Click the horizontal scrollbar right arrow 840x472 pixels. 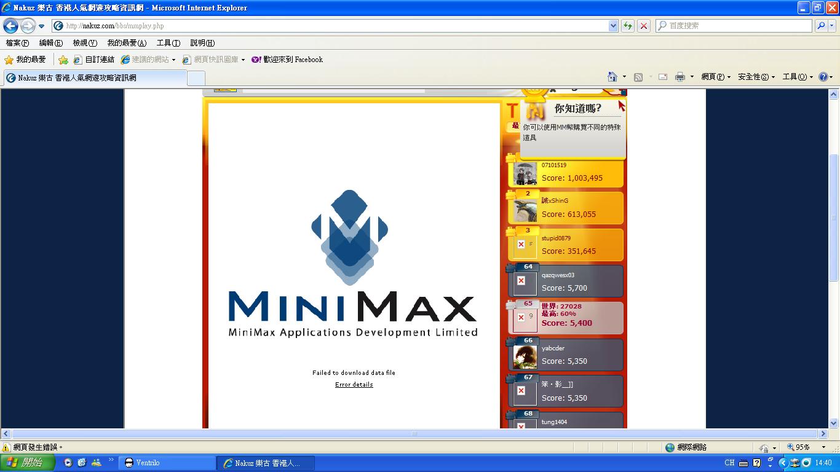823,433
